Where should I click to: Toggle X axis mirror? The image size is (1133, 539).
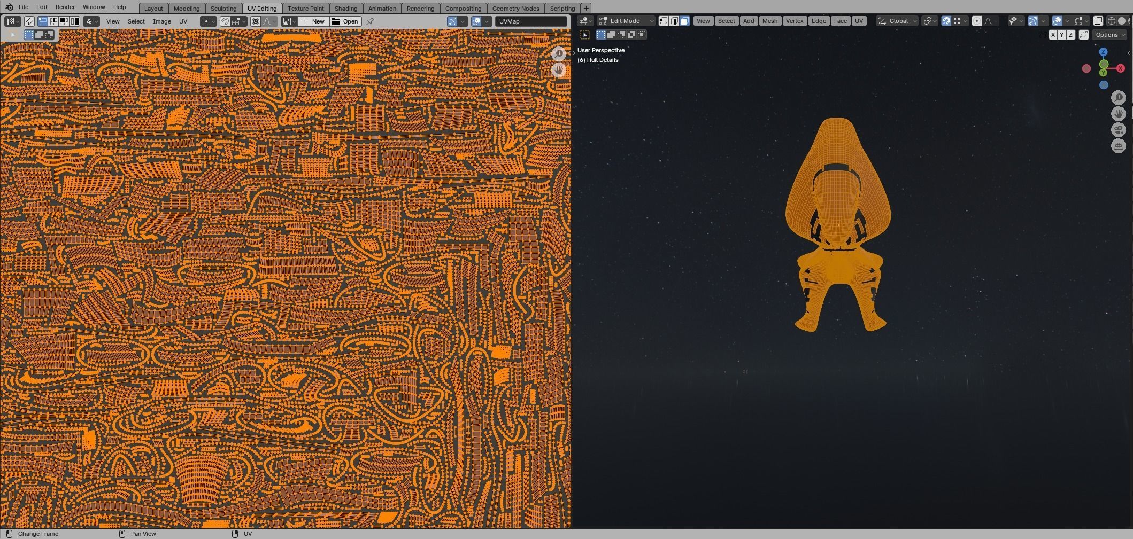1053,35
